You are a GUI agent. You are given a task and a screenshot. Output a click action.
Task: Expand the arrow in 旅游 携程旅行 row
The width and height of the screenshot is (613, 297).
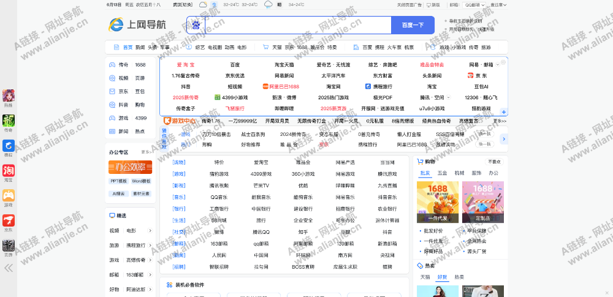point(150,246)
